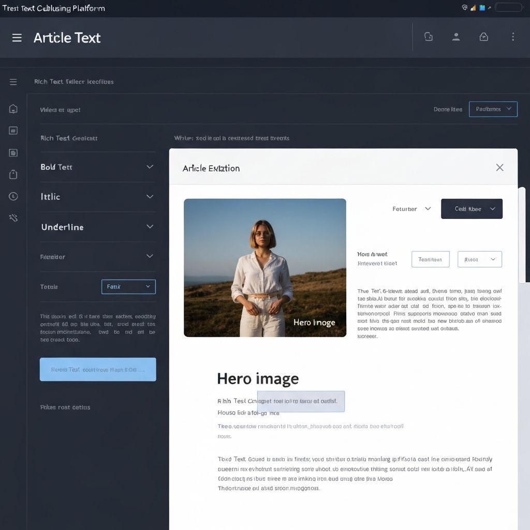The width and height of the screenshot is (530, 530).
Task: Open the lock icon in top header
Action: (x=483, y=37)
